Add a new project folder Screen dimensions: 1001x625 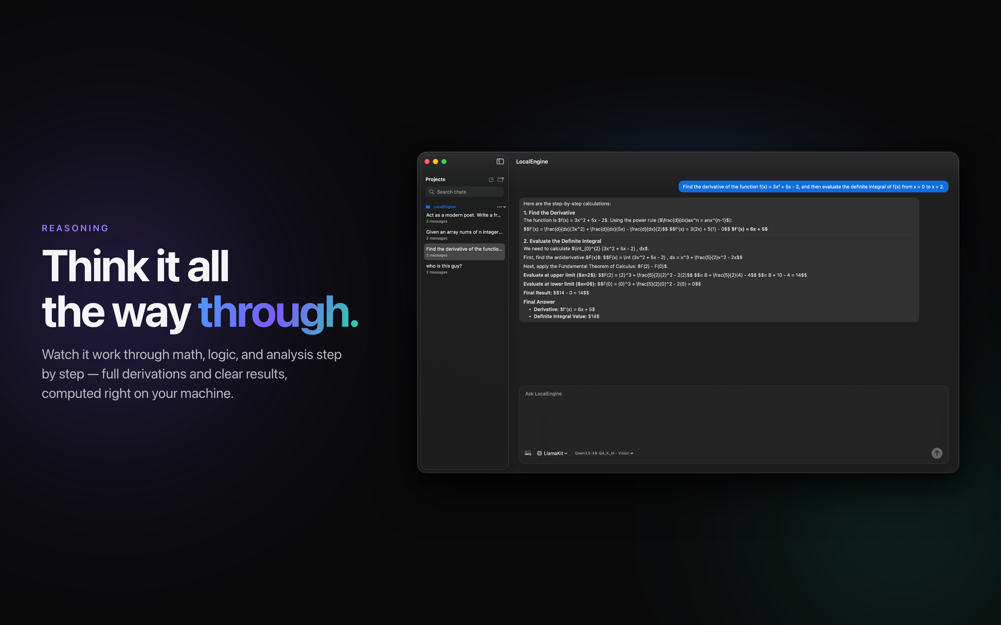[500, 180]
